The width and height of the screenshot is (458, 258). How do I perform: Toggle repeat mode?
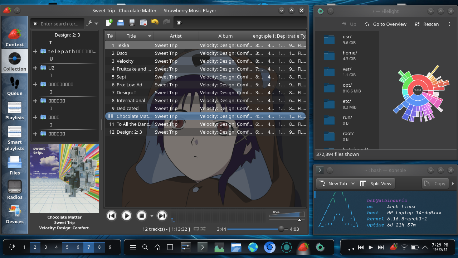(196, 229)
